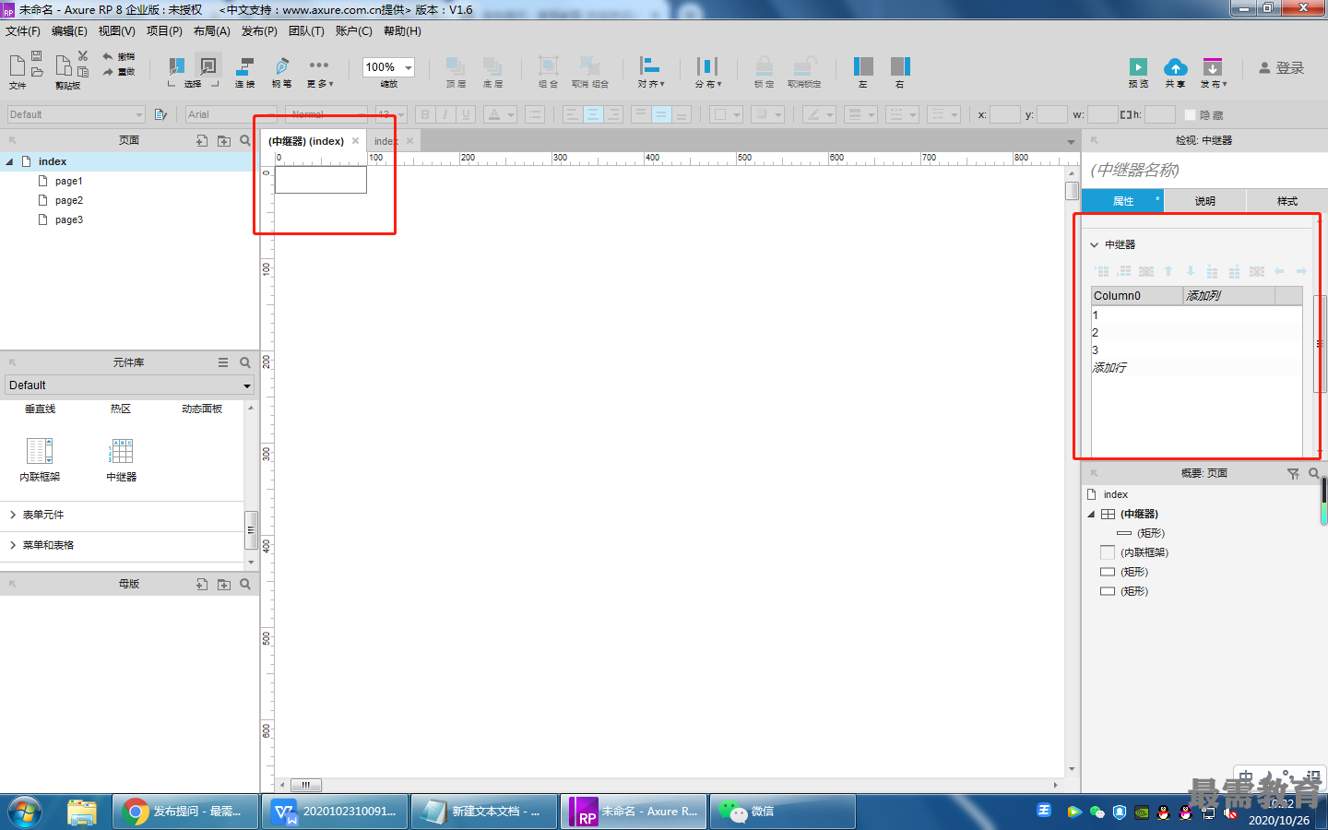Click the Undo (撤销) arrow
Screen dimensions: 1328x830
click(108, 56)
